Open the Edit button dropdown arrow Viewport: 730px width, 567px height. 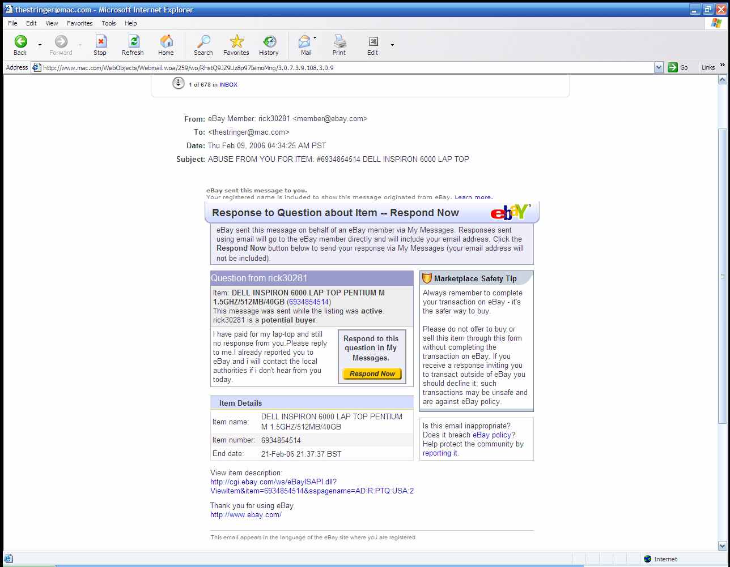392,45
